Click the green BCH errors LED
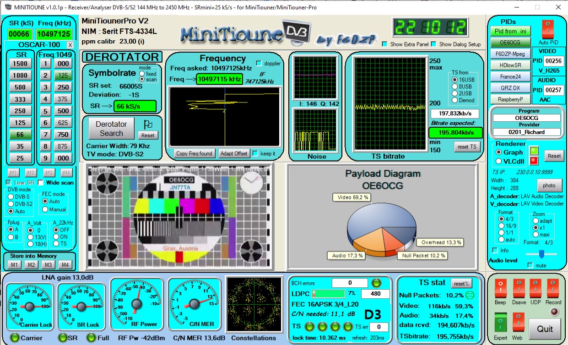The image size is (568, 345). 376,283
